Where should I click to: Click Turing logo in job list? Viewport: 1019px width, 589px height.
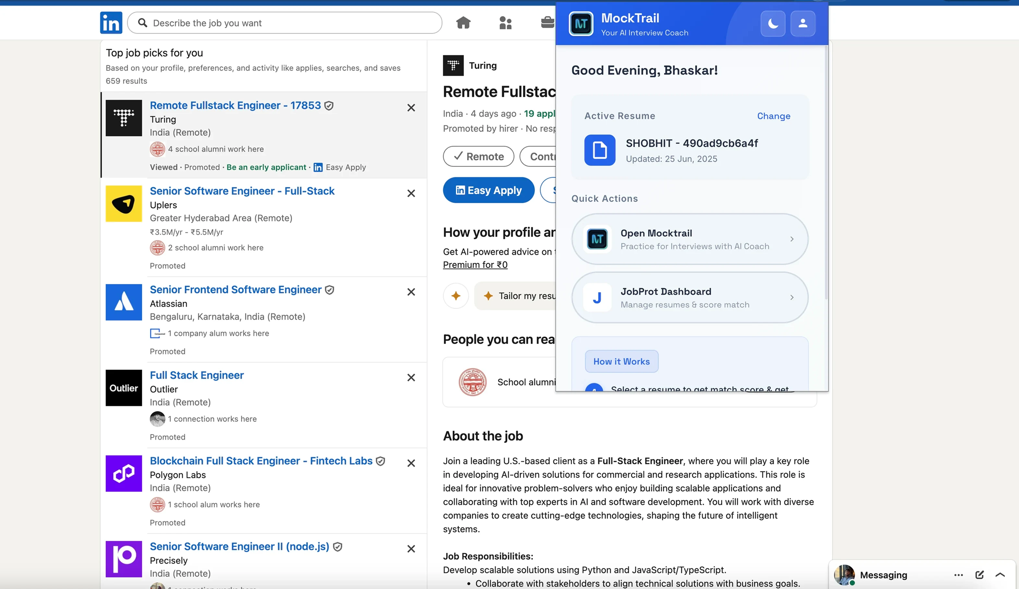[124, 118]
